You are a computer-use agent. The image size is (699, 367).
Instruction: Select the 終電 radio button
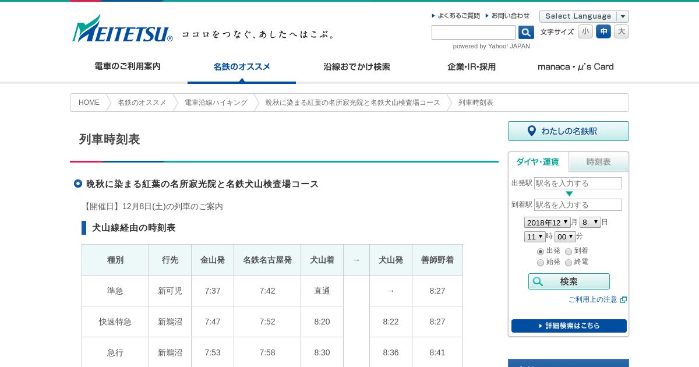569,263
